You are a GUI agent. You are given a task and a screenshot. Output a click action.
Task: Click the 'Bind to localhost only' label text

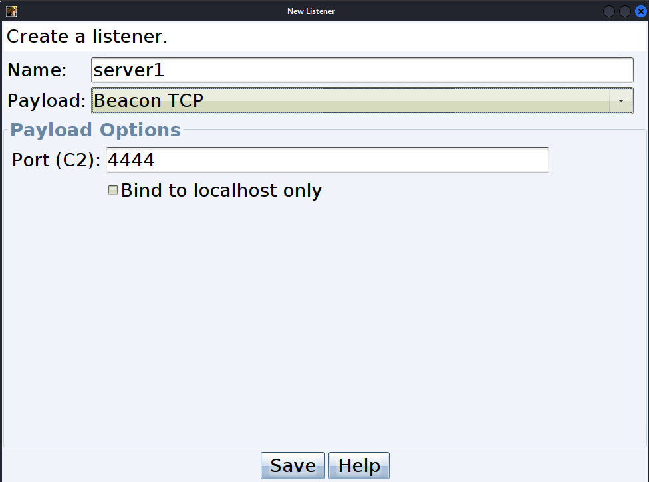click(x=221, y=191)
